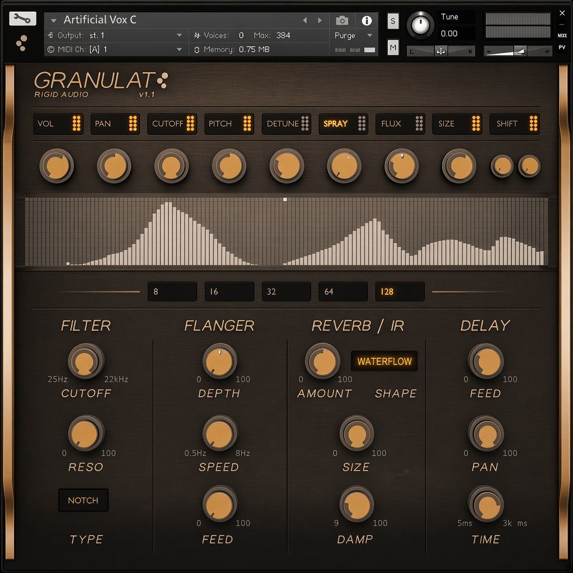Click the SPRAY sequencer dots icon
The width and height of the screenshot is (573, 573).
coord(362,124)
